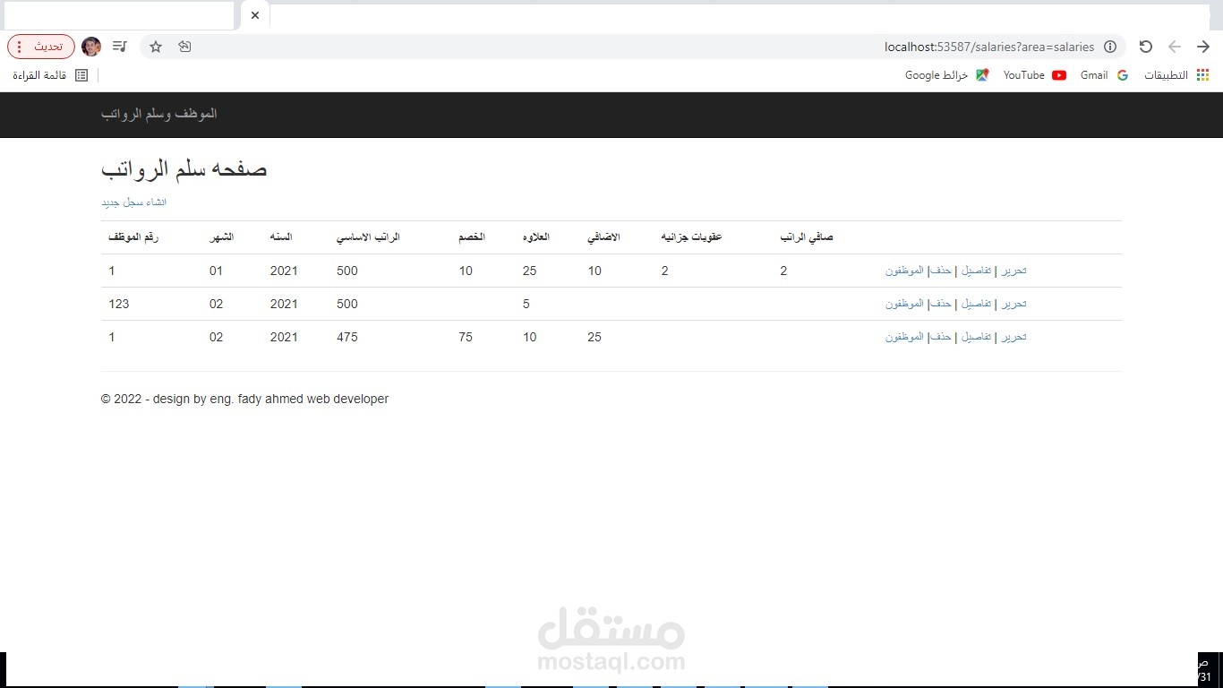1223x688 pixels.
Task: Click حذف in the row with salary 475
Action: (939, 337)
